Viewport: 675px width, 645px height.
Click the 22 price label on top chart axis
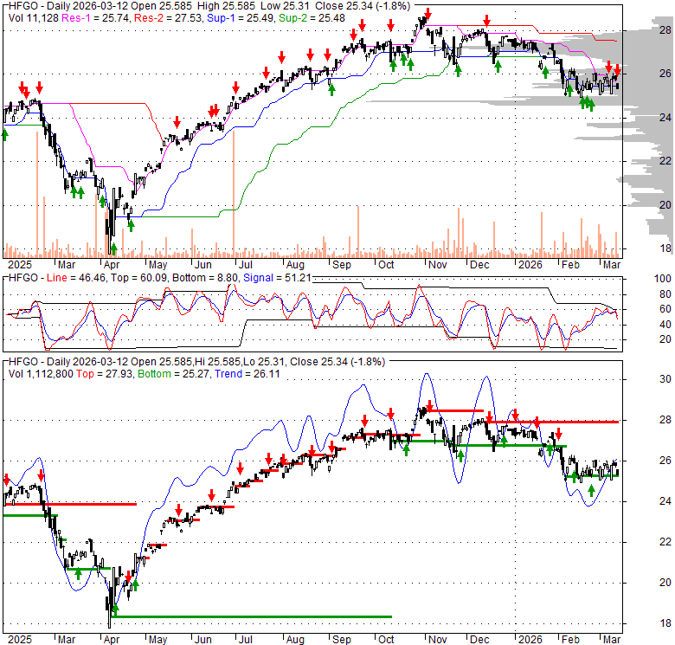pos(665,161)
